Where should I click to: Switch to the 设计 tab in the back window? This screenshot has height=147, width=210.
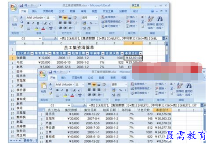click(x=136, y=11)
